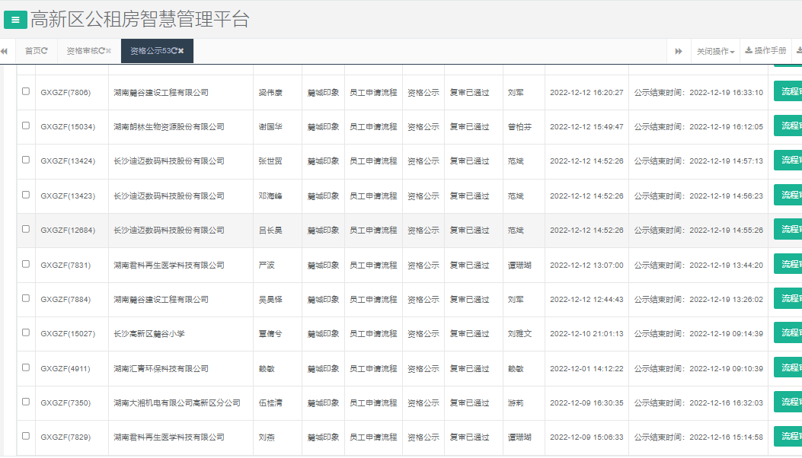Click the refresh icon on 首页 tab
This screenshot has height=458, width=802.
[x=44, y=52]
